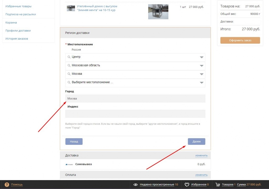This screenshot has width=269, height=189.
Task: Click изменить link in Доставка section
Action: [x=201, y=155]
